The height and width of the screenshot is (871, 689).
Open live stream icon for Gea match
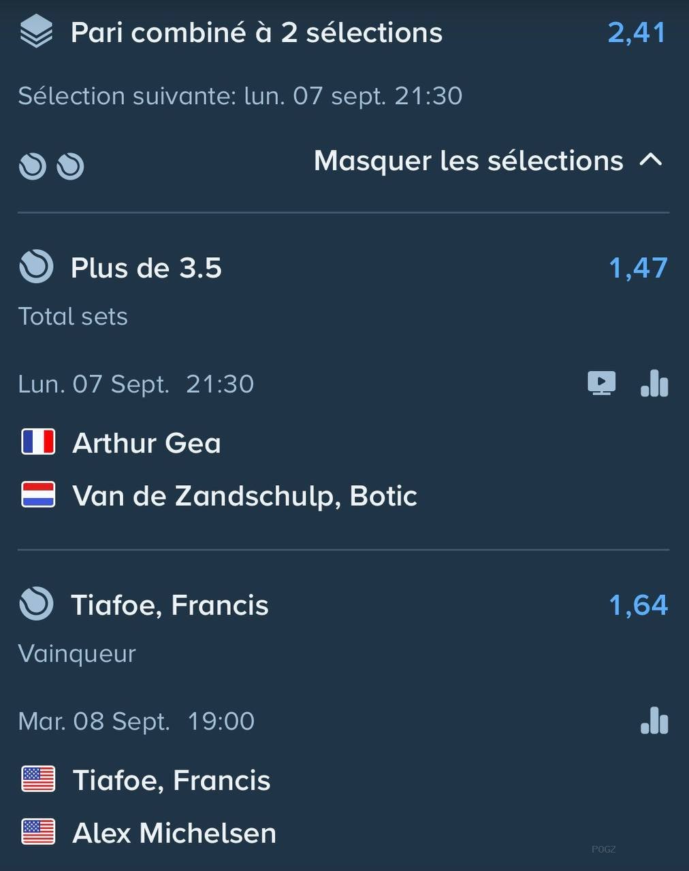tap(602, 383)
